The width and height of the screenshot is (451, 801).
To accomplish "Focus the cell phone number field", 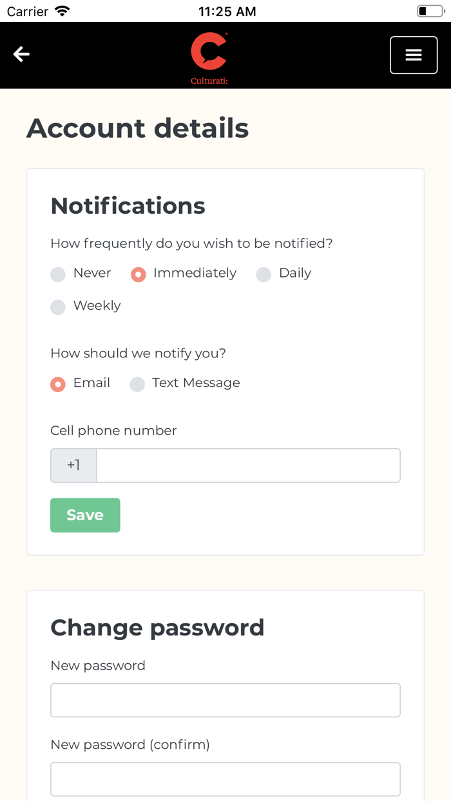I will (248, 466).
